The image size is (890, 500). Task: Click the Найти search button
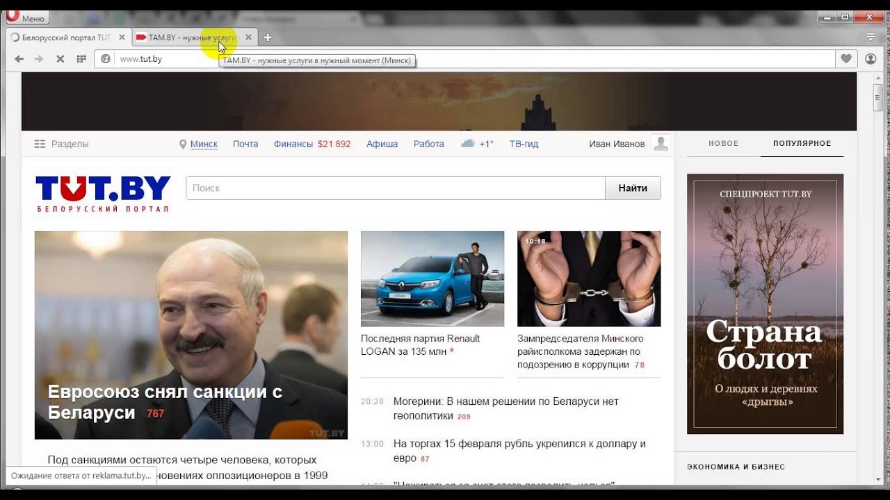[633, 188]
